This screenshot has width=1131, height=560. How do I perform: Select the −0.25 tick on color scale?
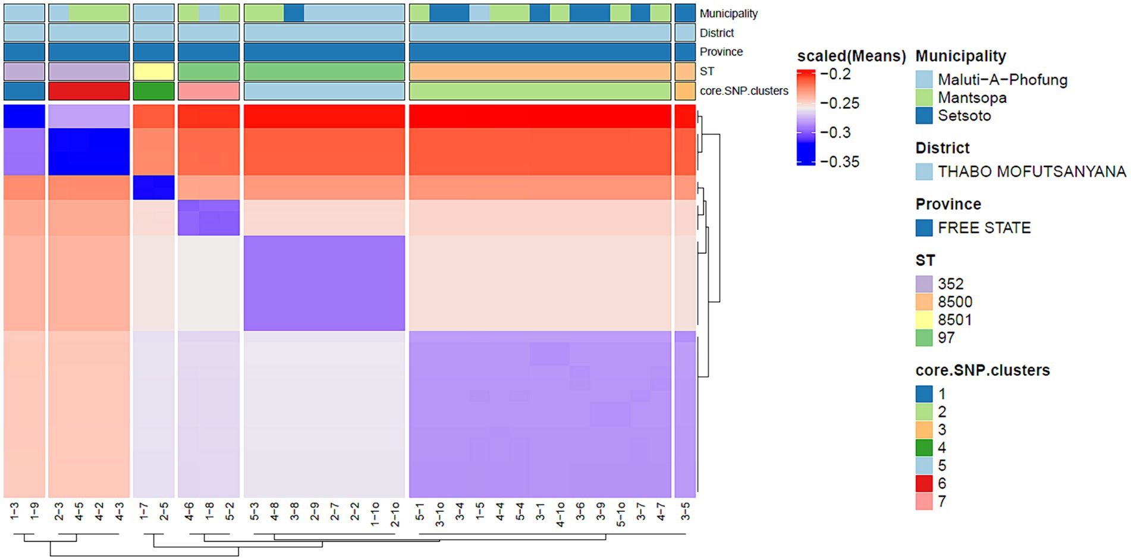840,103
